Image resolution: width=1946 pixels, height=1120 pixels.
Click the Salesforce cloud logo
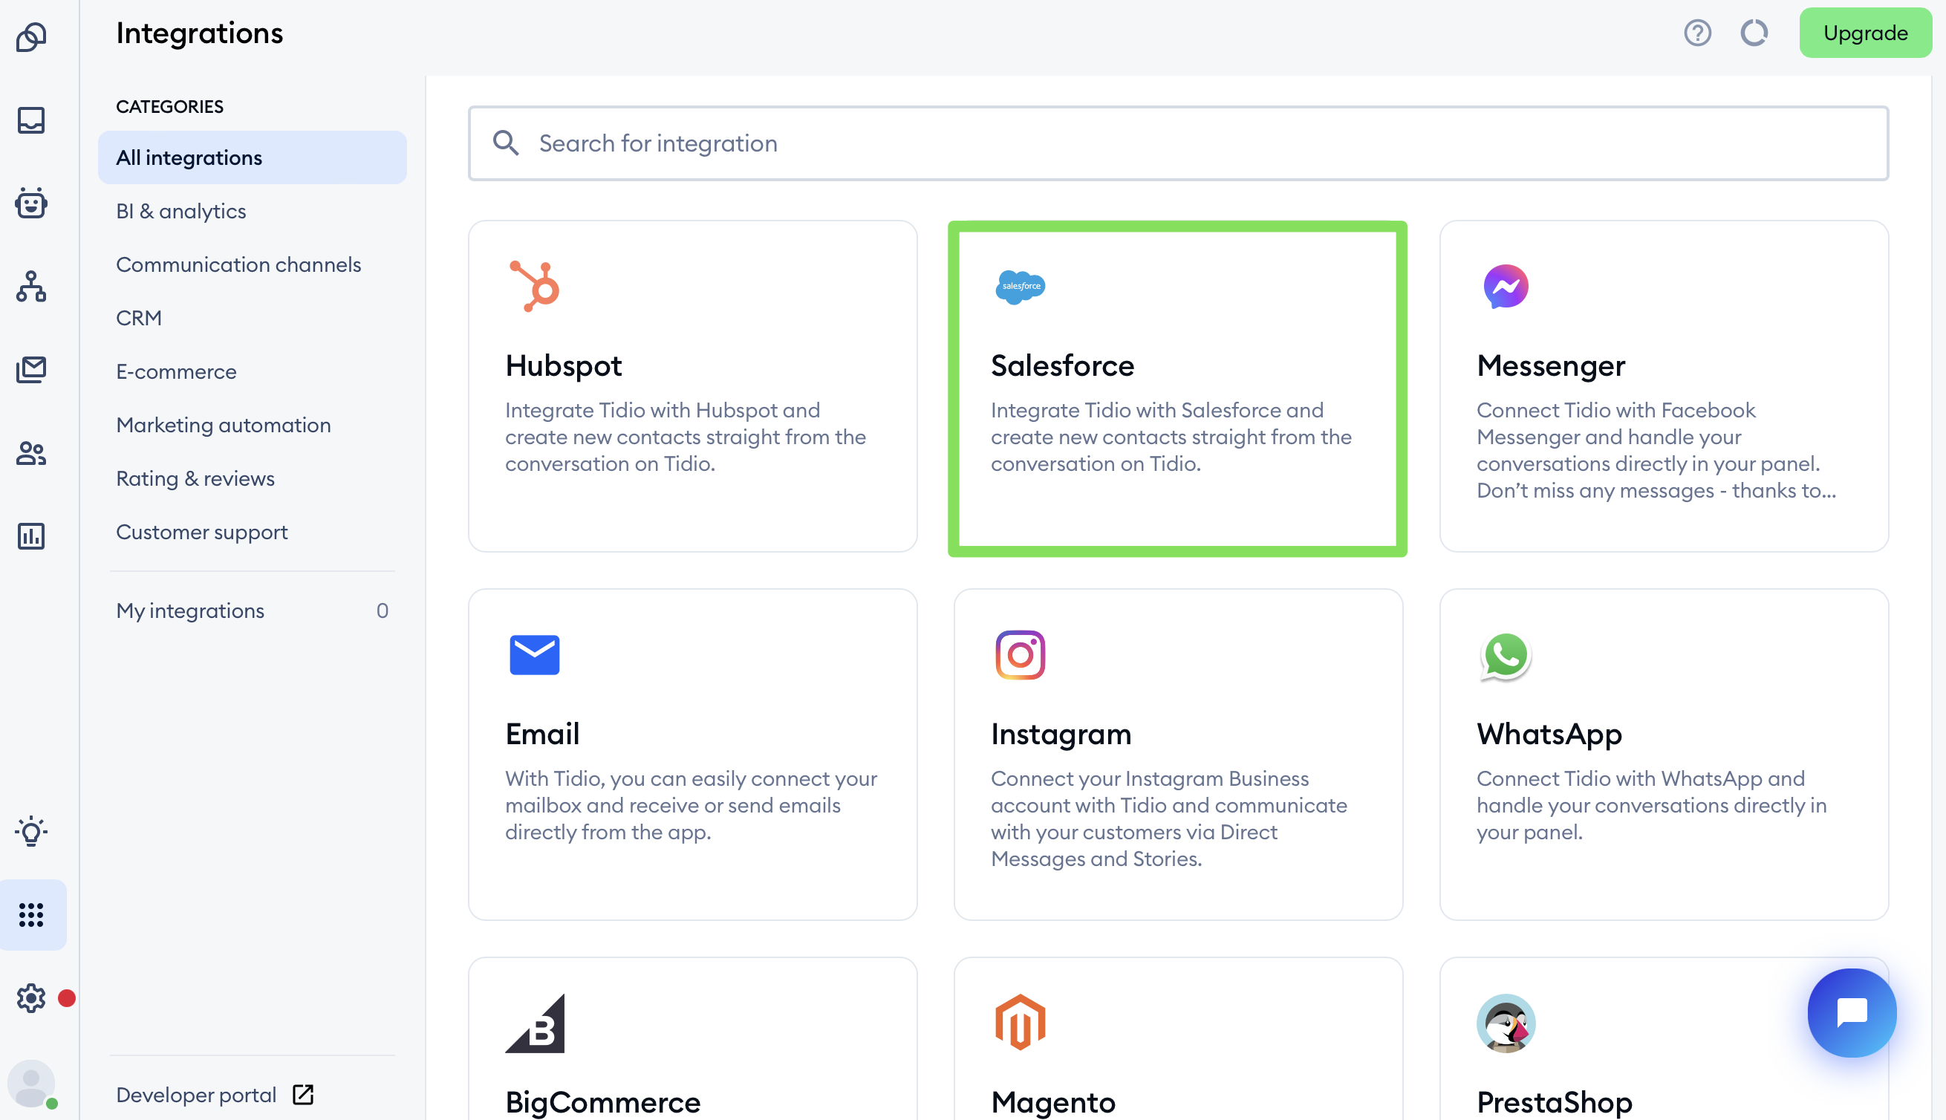(1020, 286)
